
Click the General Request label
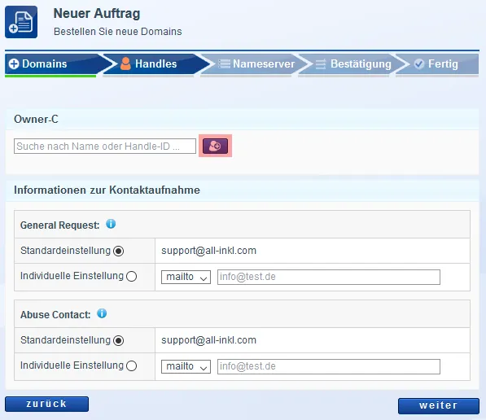coord(59,225)
